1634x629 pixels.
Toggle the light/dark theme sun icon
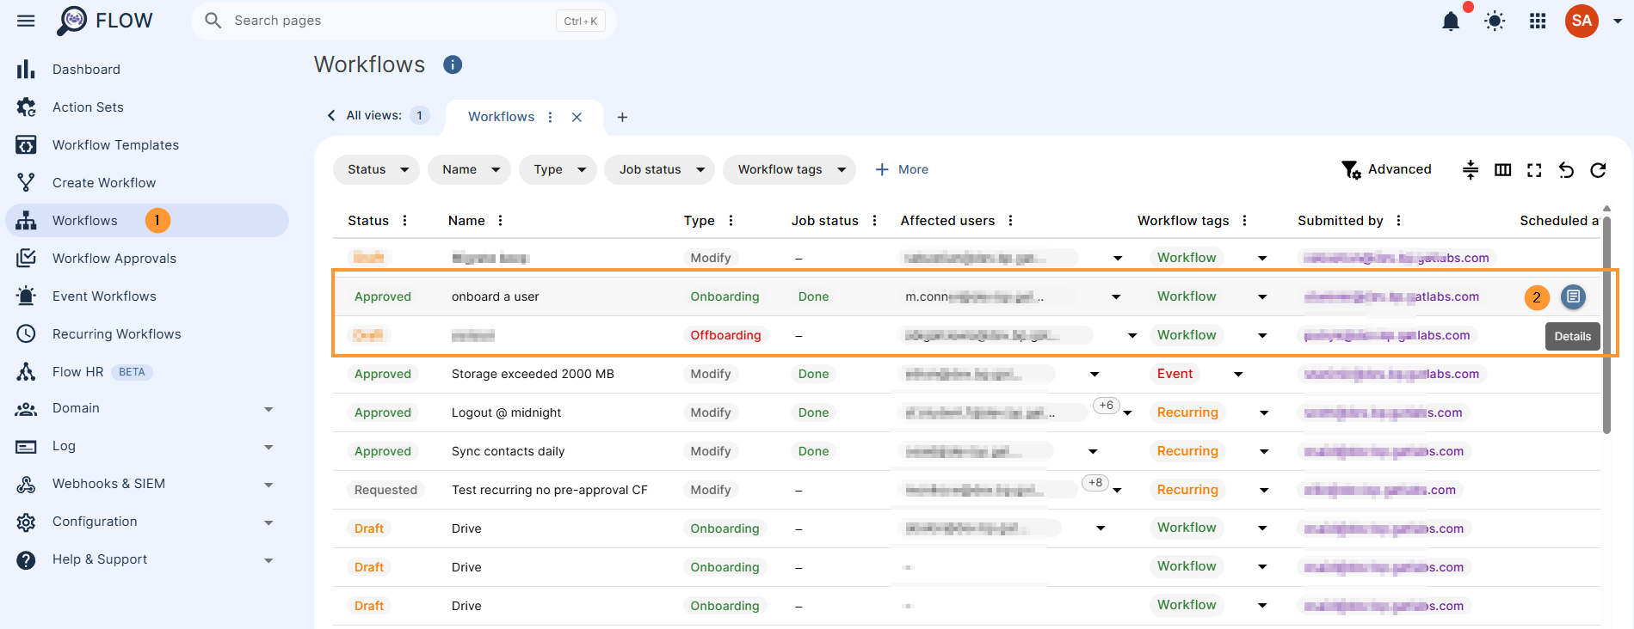pyautogui.click(x=1495, y=21)
